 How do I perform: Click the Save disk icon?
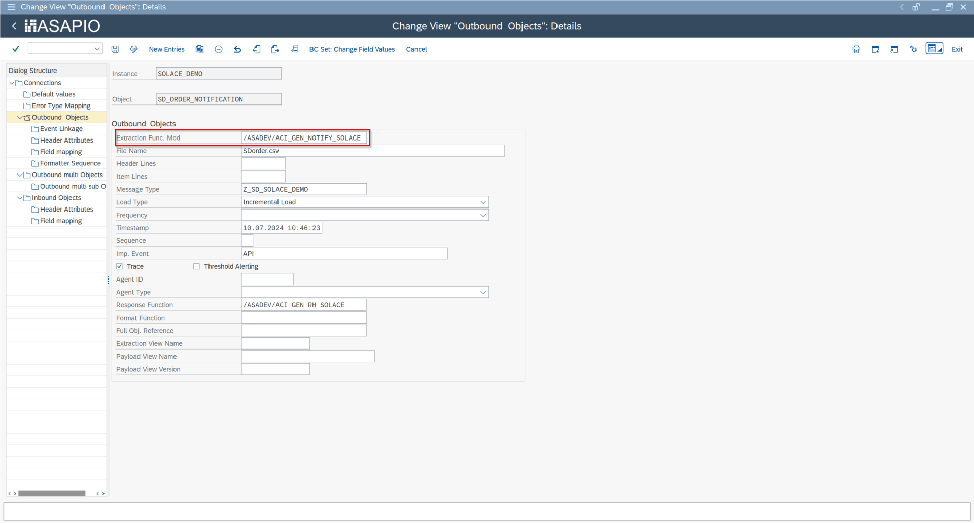point(115,49)
